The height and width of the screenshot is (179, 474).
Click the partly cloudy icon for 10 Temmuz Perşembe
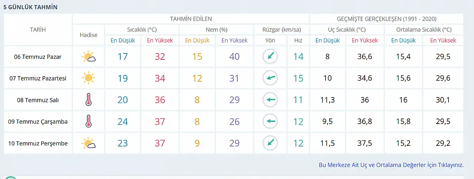[x=89, y=143]
